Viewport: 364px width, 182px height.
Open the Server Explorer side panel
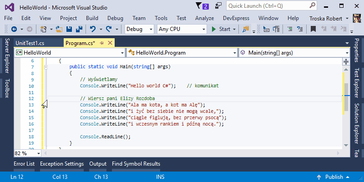pos(7,56)
